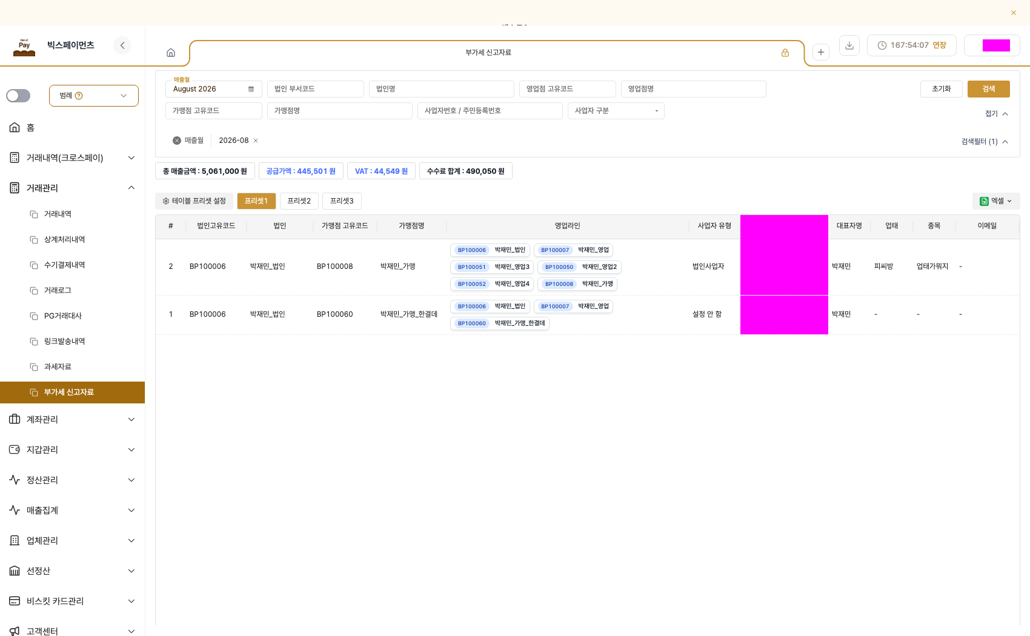Click the 법인명 input field
Image resolution: width=1030 pixels, height=636 pixels.
pos(442,89)
